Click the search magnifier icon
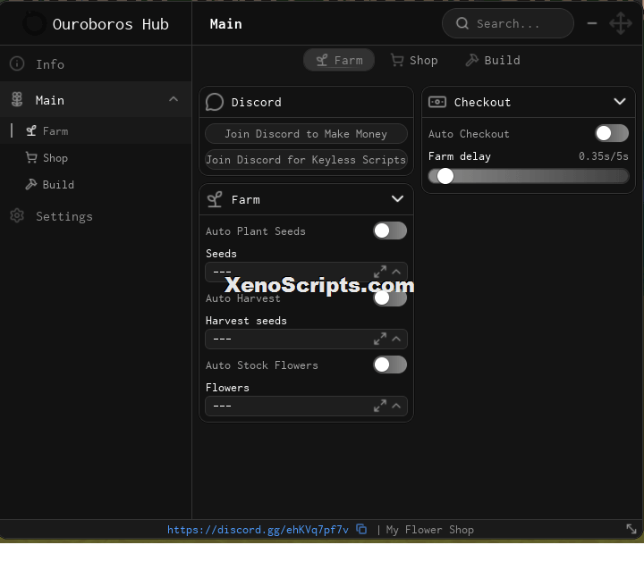This screenshot has height=570, width=644. click(x=462, y=23)
